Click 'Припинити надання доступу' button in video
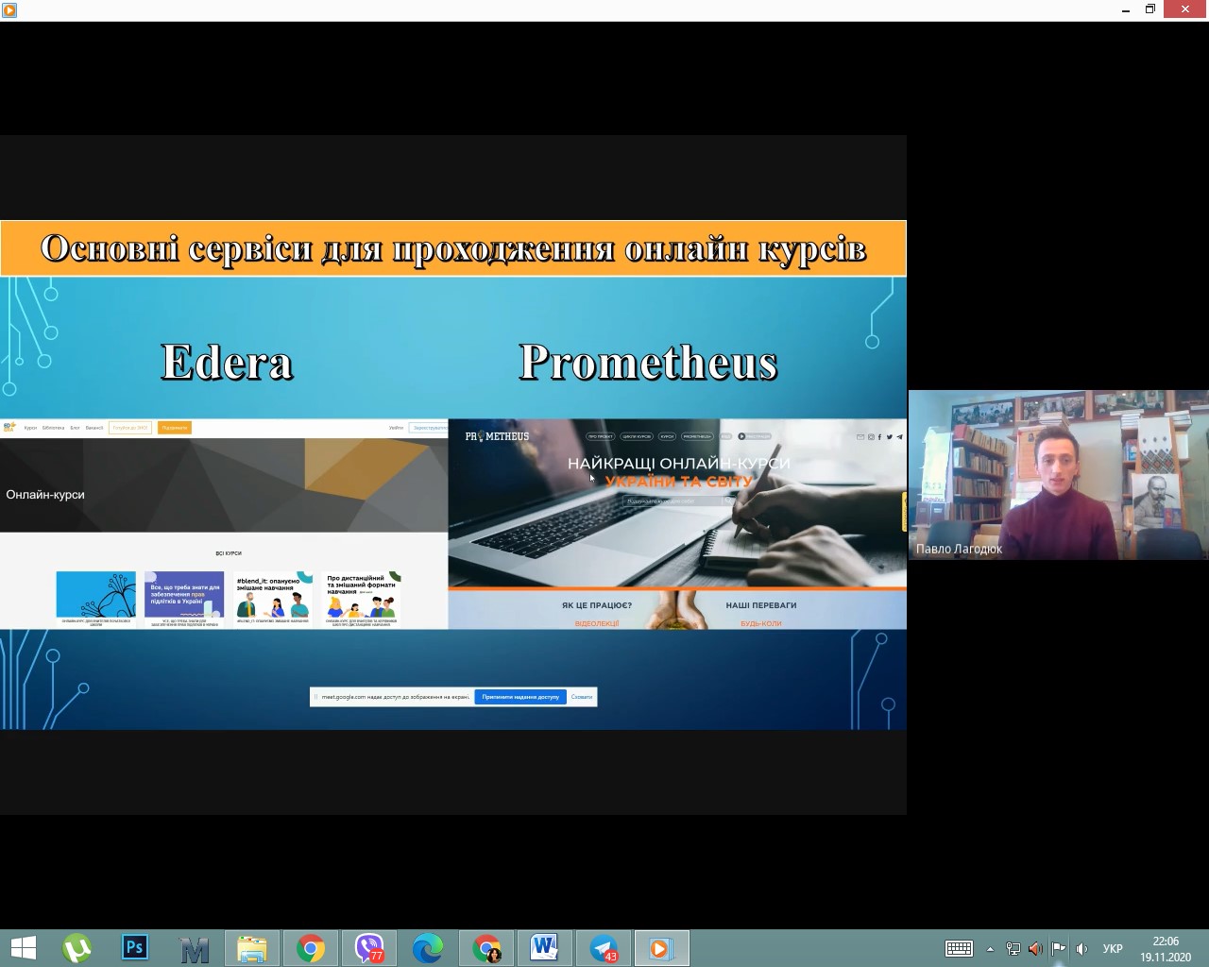This screenshot has height=967, width=1209. (x=520, y=697)
